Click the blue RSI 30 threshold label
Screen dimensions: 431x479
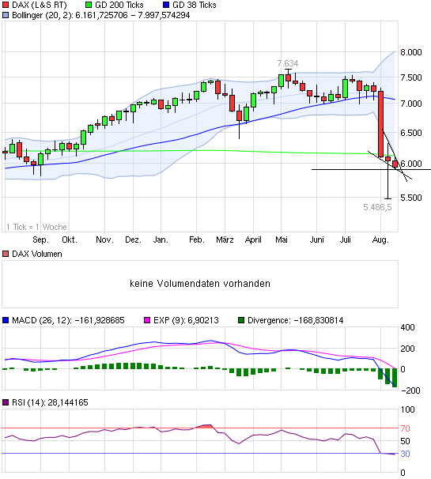406,454
